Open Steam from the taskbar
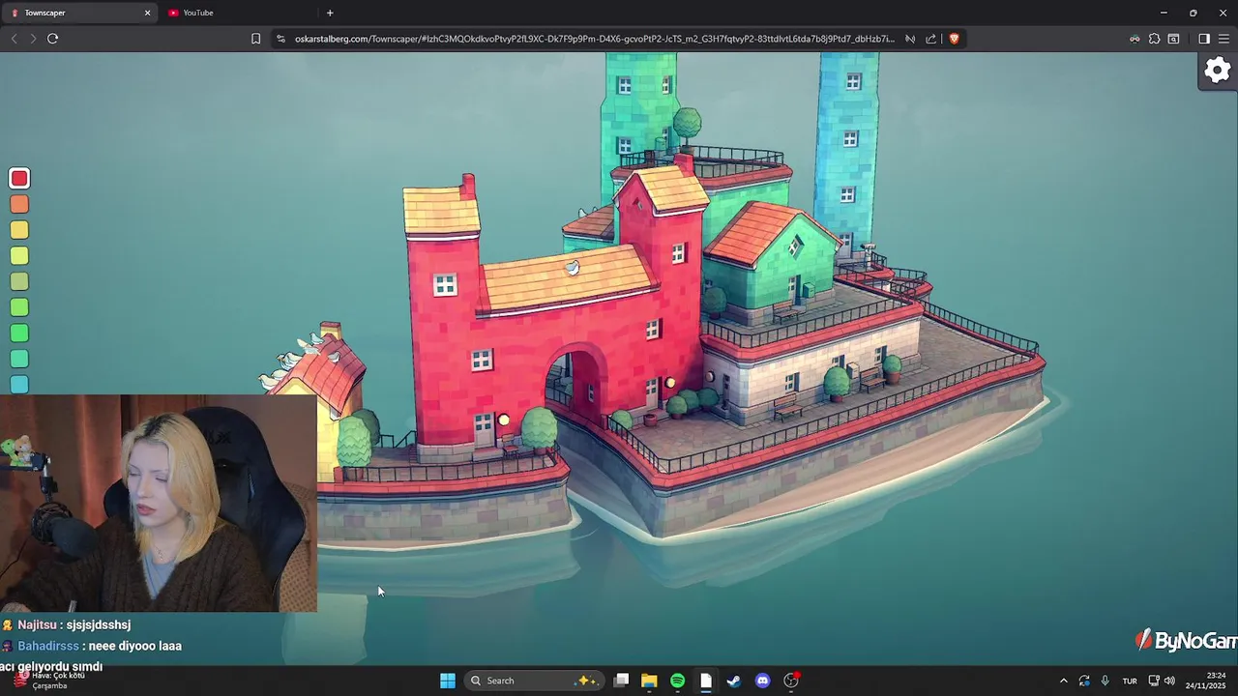The width and height of the screenshot is (1238, 696). pyautogui.click(x=734, y=681)
